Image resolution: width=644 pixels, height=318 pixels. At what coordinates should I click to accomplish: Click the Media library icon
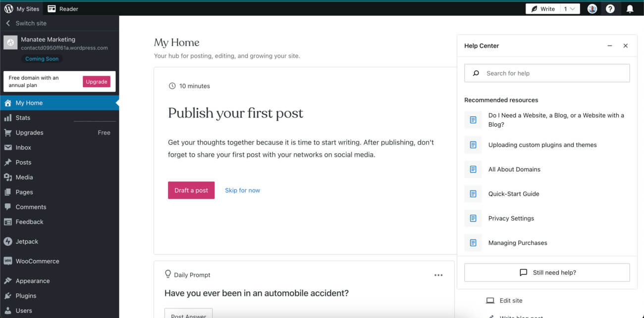coord(8,177)
